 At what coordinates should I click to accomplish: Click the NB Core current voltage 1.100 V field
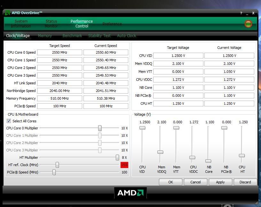point(229,88)
